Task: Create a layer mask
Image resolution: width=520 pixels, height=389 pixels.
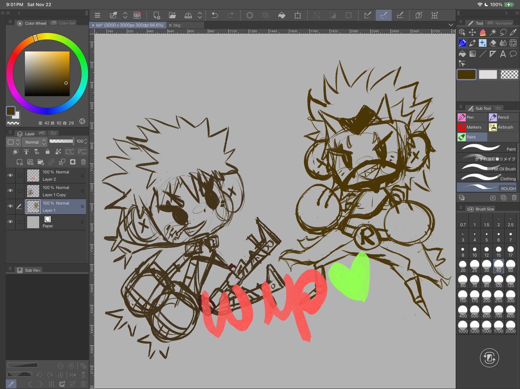Action: coord(72,162)
